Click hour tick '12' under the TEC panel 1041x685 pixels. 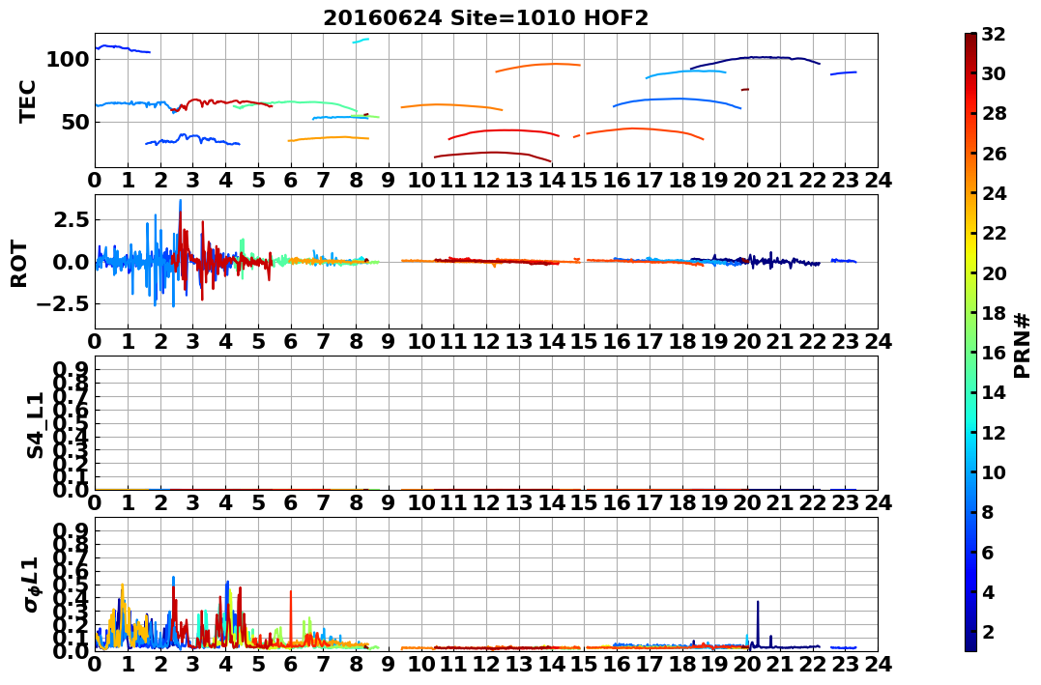[486, 180]
